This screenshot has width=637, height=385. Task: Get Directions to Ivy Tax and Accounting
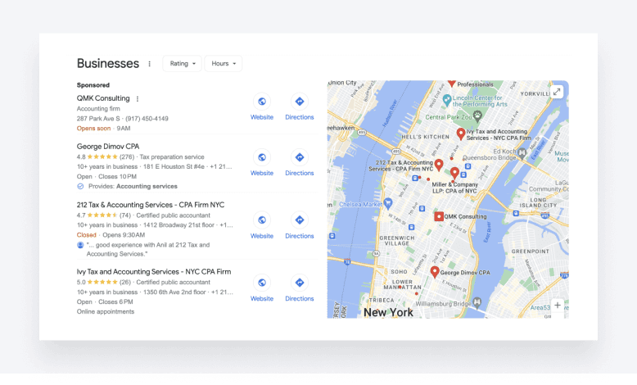pyautogui.click(x=300, y=283)
